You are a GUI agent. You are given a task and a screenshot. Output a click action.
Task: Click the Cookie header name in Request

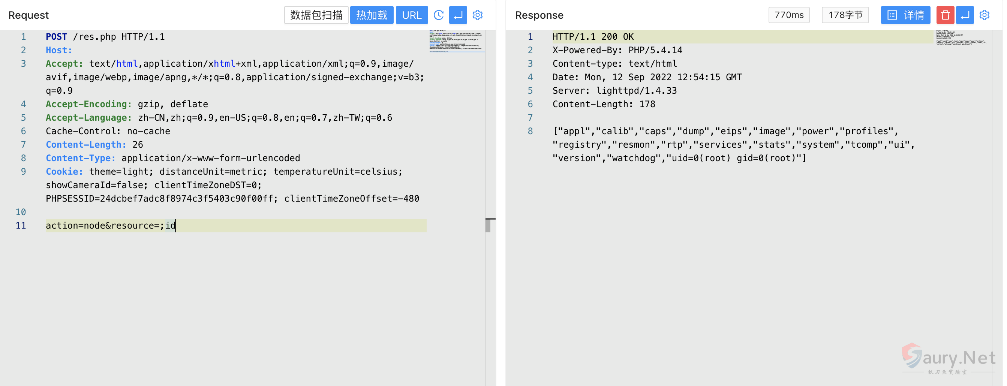64,172
